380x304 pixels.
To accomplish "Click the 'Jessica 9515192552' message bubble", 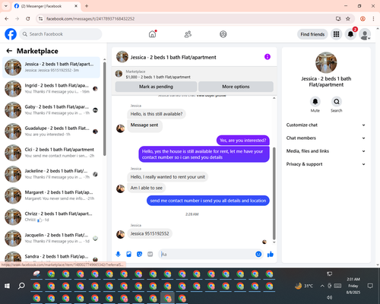I will (x=150, y=233).
